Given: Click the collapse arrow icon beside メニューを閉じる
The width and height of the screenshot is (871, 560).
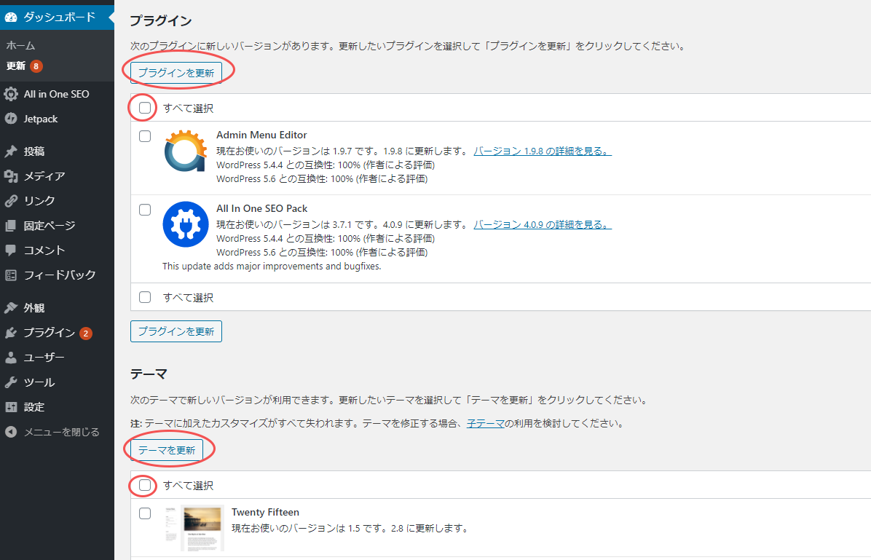Looking at the screenshot, I should (11, 432).
